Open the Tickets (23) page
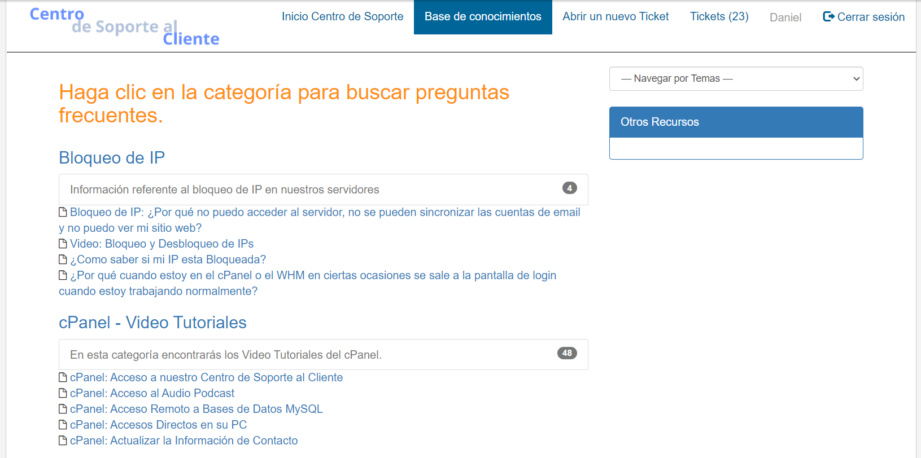The height and width of the screenshot is (458, 921). pos(719,17)
